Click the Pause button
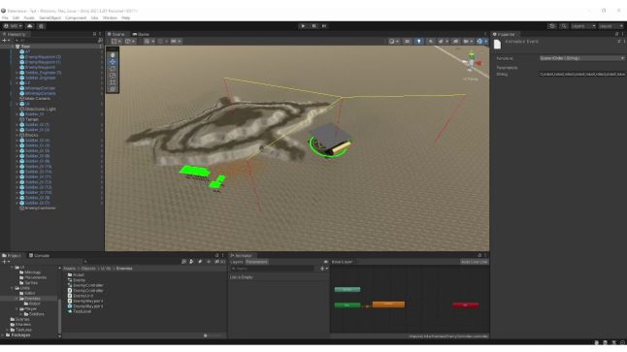Viewport: 627px width, 352px height. tap(313, 26)
